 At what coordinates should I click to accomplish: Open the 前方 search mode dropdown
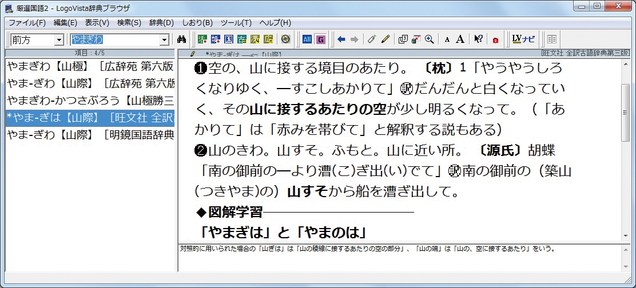pos(58,39)
